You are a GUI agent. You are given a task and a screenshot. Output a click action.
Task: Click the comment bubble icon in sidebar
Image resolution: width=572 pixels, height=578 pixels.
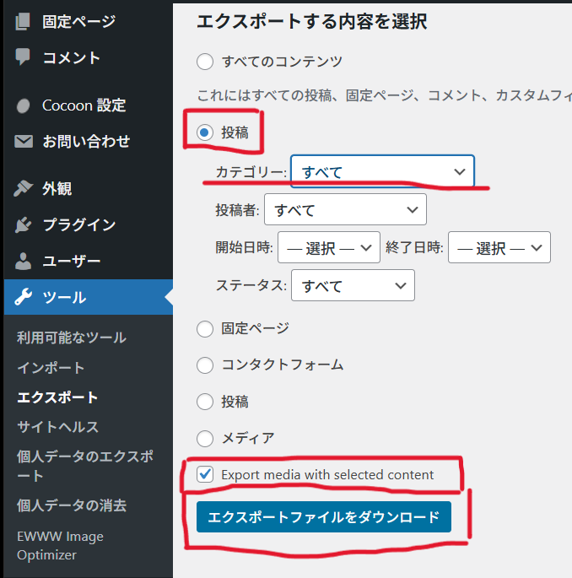coord(24,57)
